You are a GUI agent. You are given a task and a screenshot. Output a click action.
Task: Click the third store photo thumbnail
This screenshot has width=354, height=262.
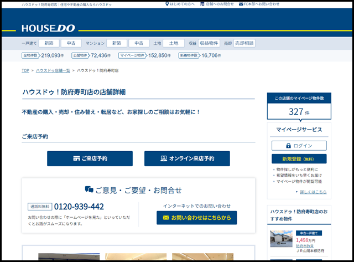pos(203,257)
